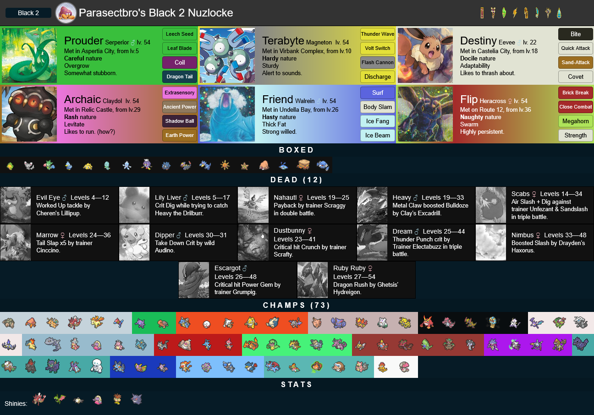Click the Black 2 game label
594x415 pixels.
[28, 13]
